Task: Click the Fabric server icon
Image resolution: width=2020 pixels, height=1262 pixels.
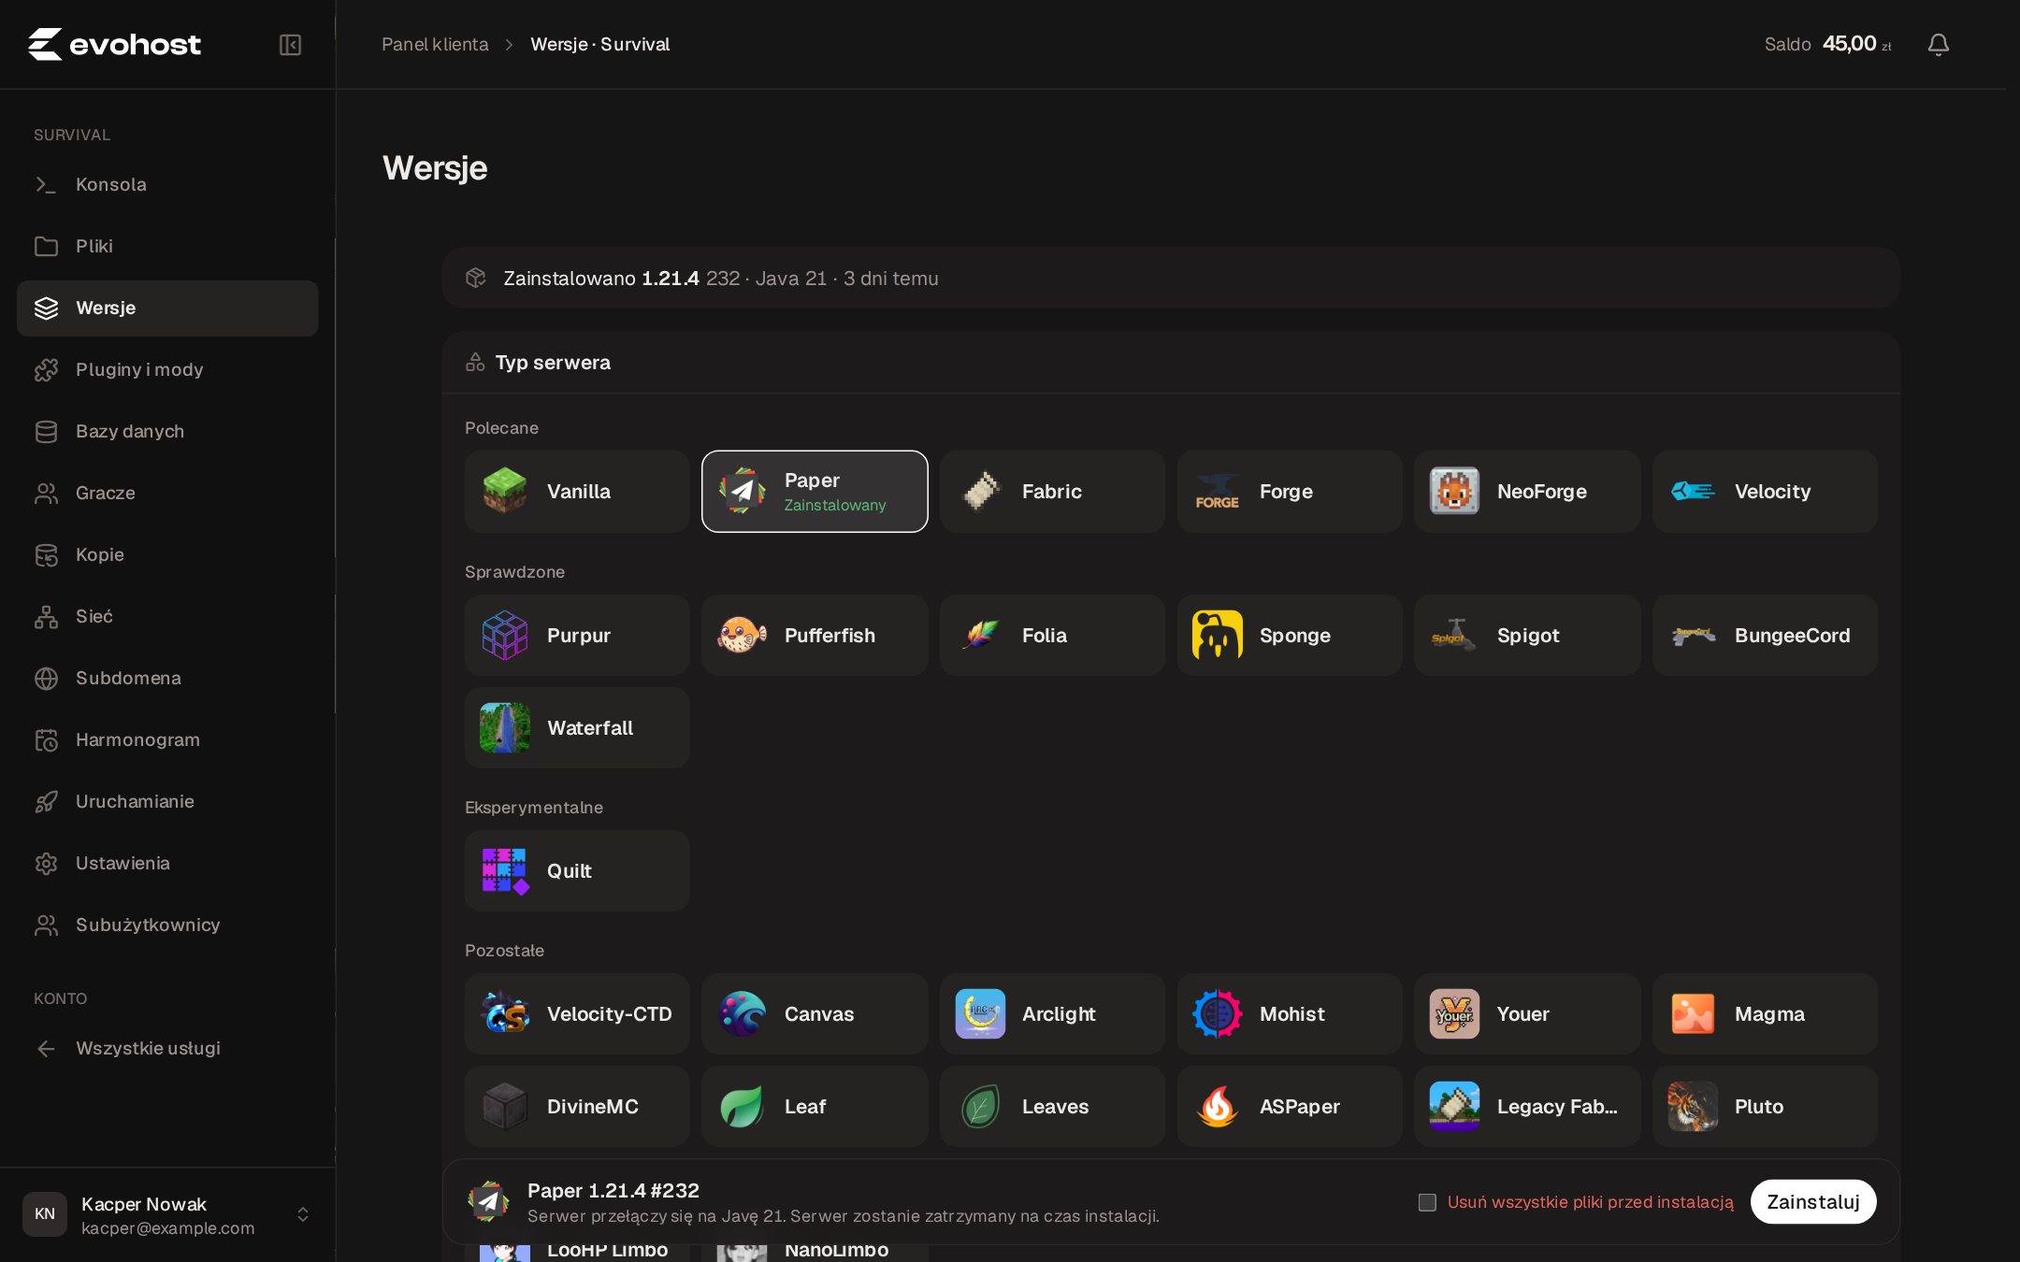Action: [x=980, y=492]
